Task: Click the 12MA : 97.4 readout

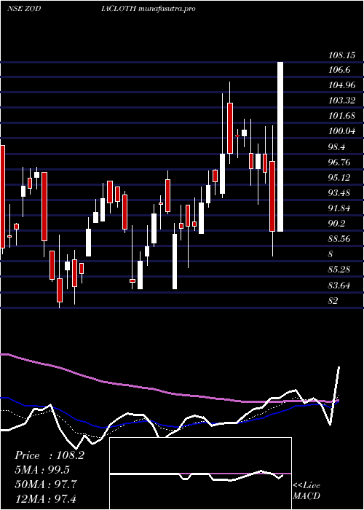Action: (x=46, y=498)
